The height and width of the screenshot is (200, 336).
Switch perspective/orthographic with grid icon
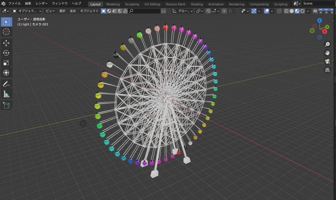[327, 70]
